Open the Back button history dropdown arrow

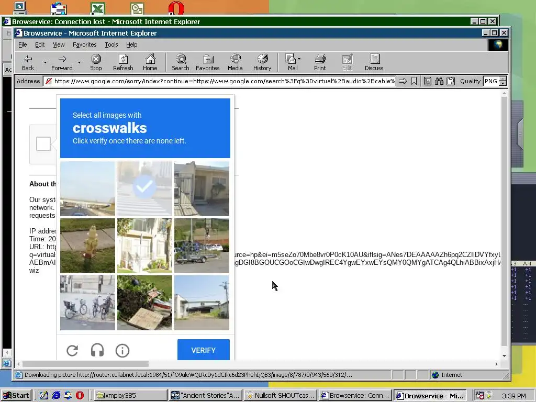click(x=45, y=63)
